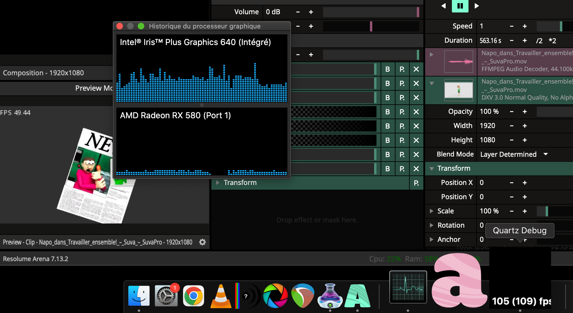Viewport: 573px width, 313px height.
Task: Expand the Rotation parameter
Action: [x=432, y=225]
